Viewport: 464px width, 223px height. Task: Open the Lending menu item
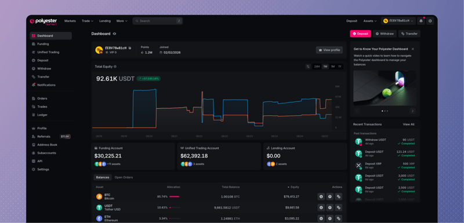[105, 21]
